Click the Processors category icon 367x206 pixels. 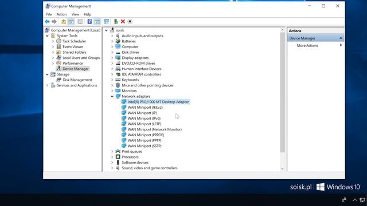[118, 157]
